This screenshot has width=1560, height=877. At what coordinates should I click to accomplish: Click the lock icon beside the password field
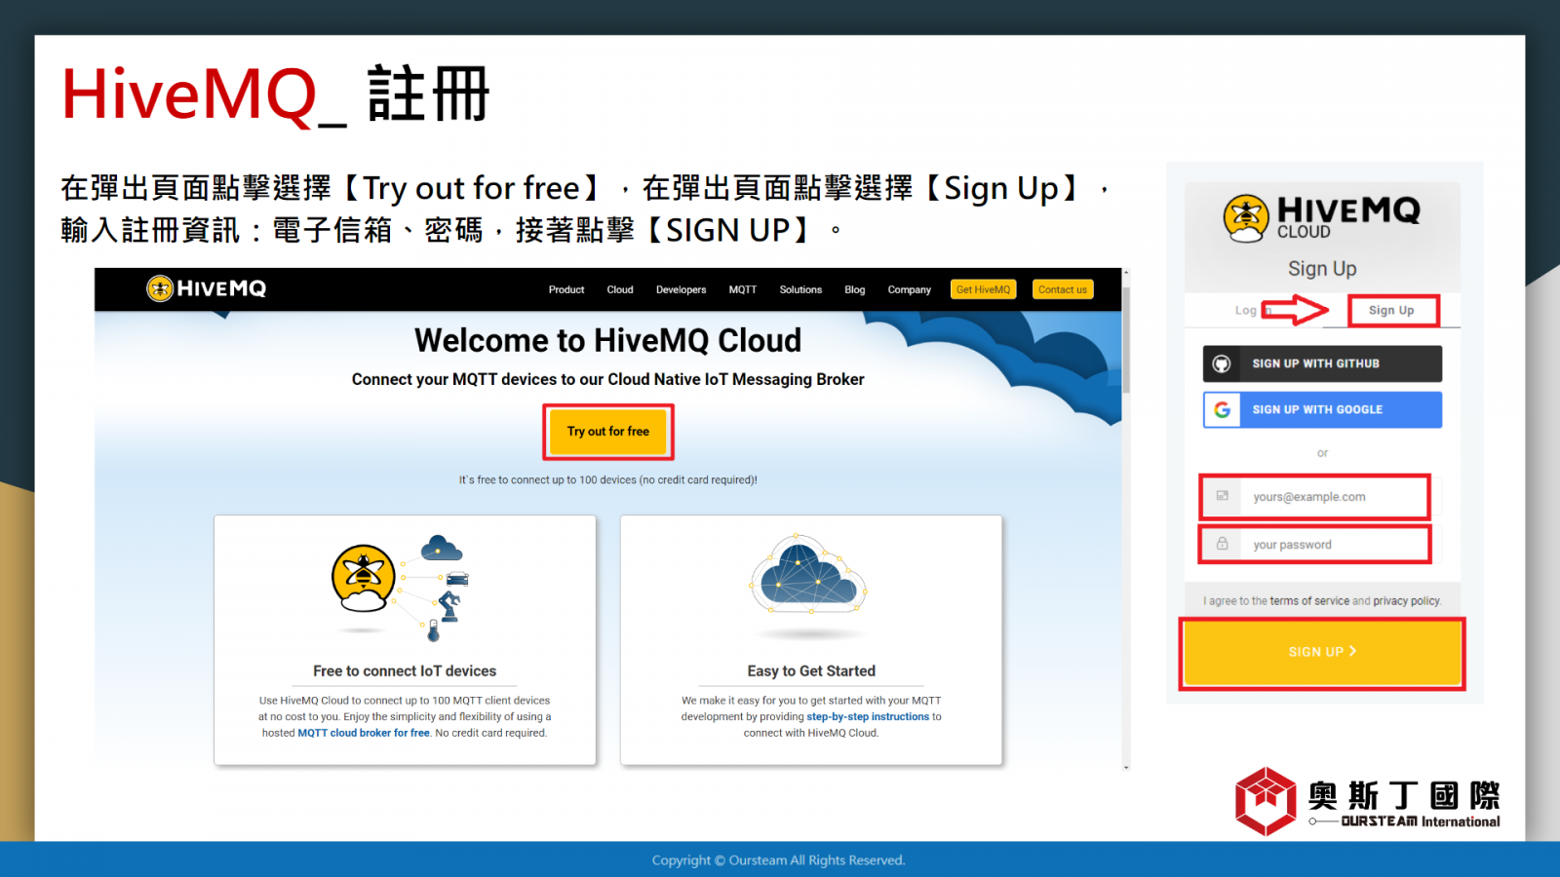click(x=1222, y=544)
